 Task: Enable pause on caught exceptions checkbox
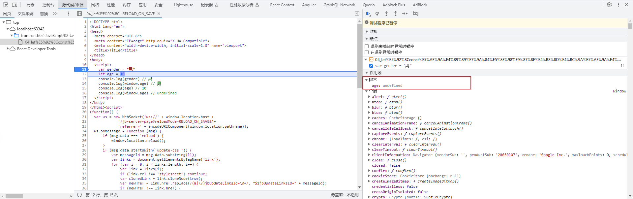point(367,52)
